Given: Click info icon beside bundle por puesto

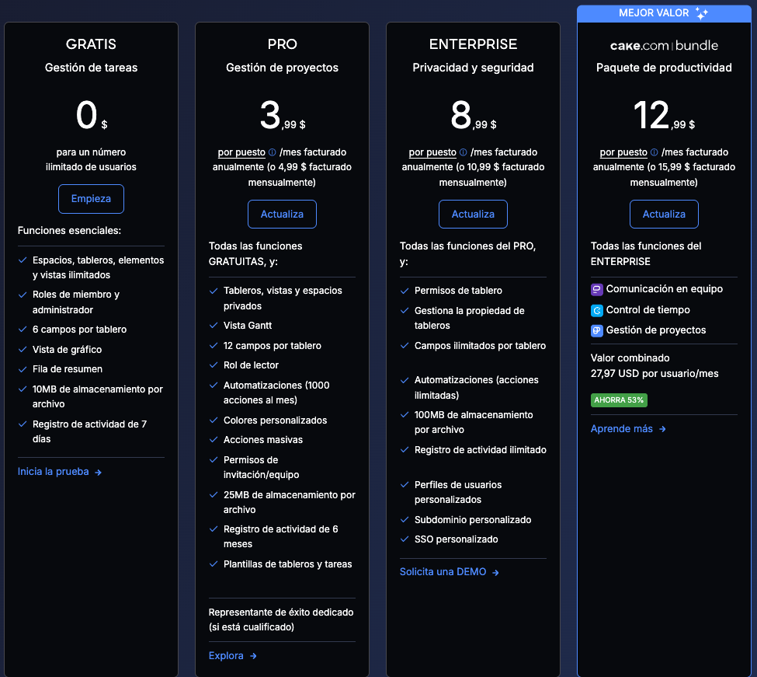Looking at the screenshot, I should click(x=655, y=153).
